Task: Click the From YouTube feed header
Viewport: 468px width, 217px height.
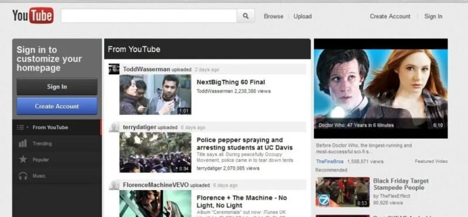Action: click(x=207, y=49)
